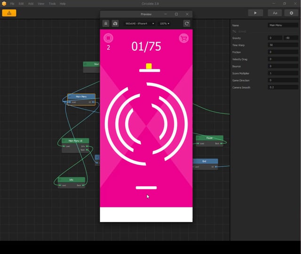Take a screenshot with the camera icon
The image size is (301, 254).
(115, 24)
